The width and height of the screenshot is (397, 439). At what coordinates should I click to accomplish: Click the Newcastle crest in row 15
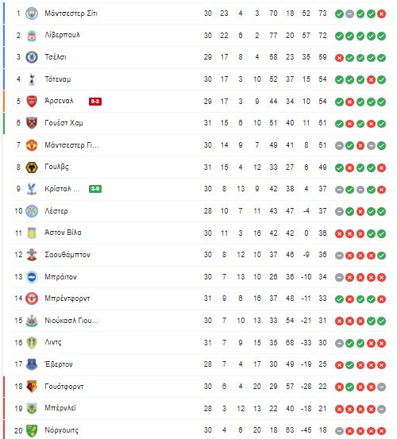(32, 321)
